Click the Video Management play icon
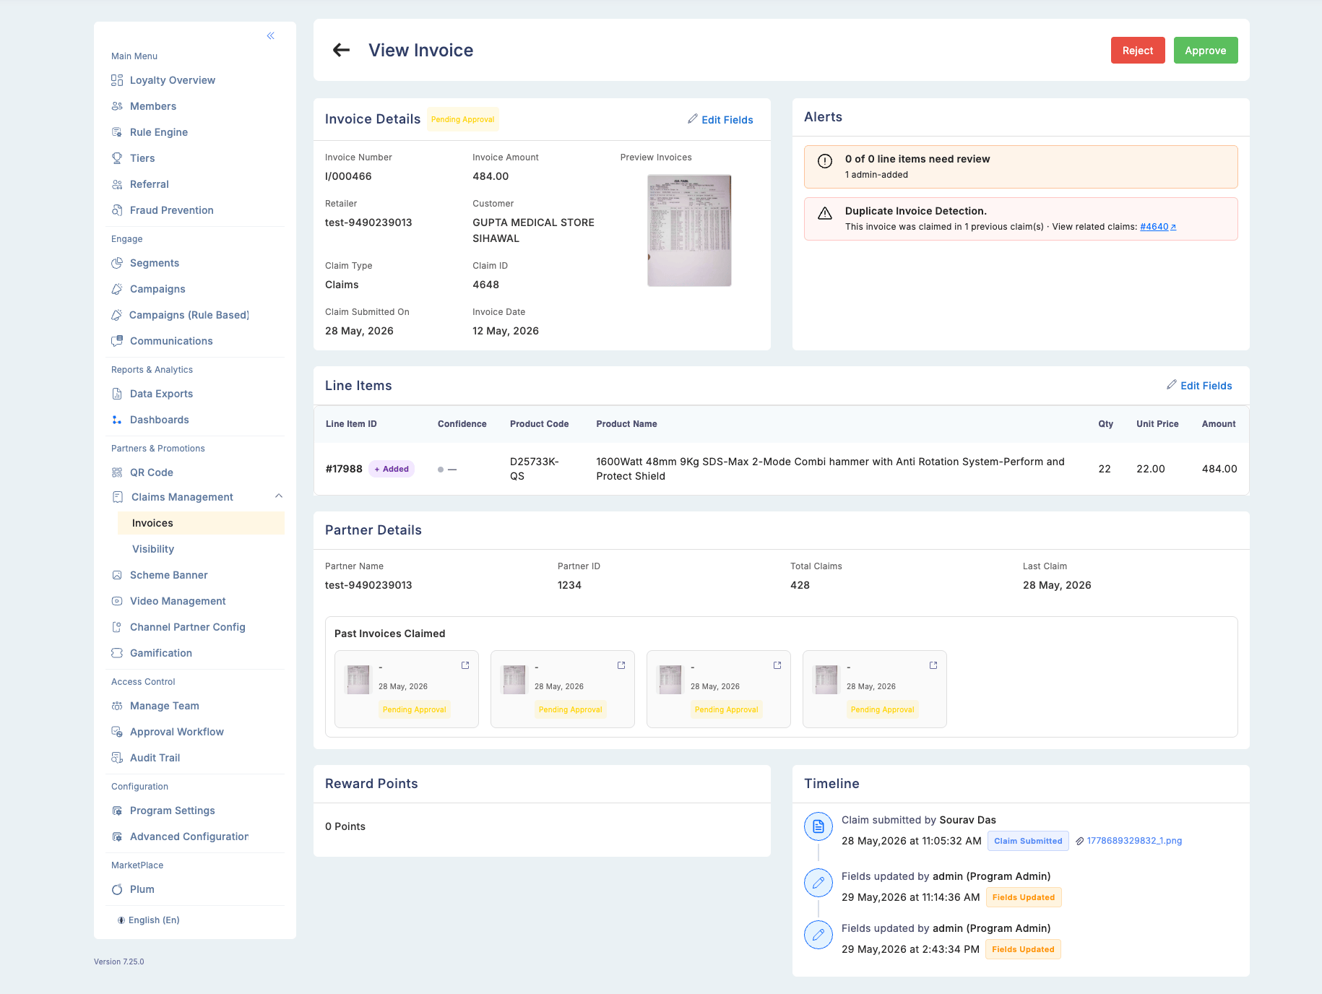This screenshot has width=1322, height=994. (117, 601)
